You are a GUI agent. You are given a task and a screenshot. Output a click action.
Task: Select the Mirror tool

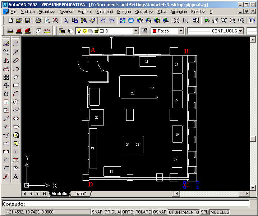[6, 61]
